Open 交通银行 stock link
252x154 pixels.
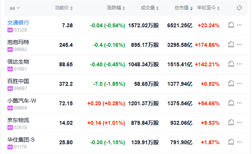(18, 23)
